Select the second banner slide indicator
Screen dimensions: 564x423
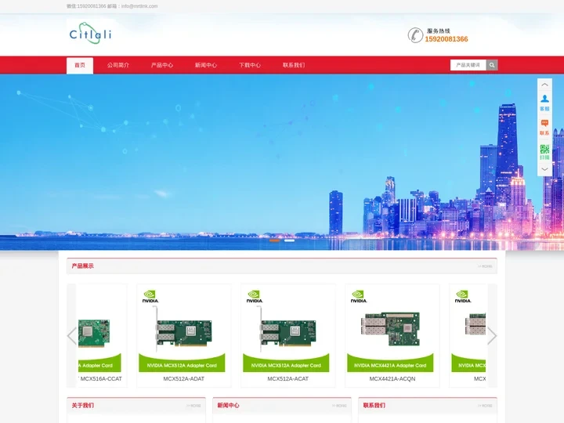pyautogui.click(x=289, y=240)
